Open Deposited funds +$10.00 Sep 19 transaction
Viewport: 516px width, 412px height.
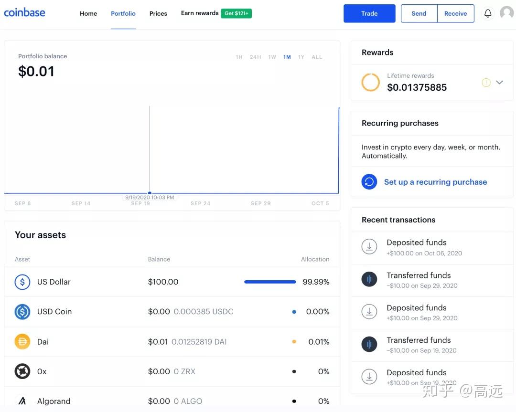432,378
